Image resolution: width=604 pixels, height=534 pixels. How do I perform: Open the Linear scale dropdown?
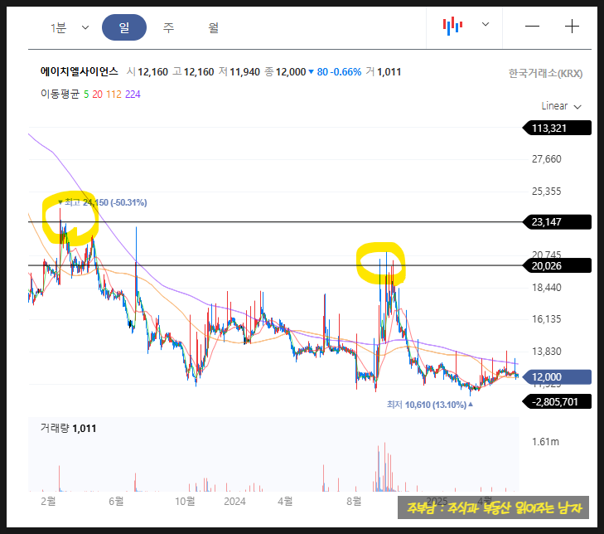tap(561, 106)
